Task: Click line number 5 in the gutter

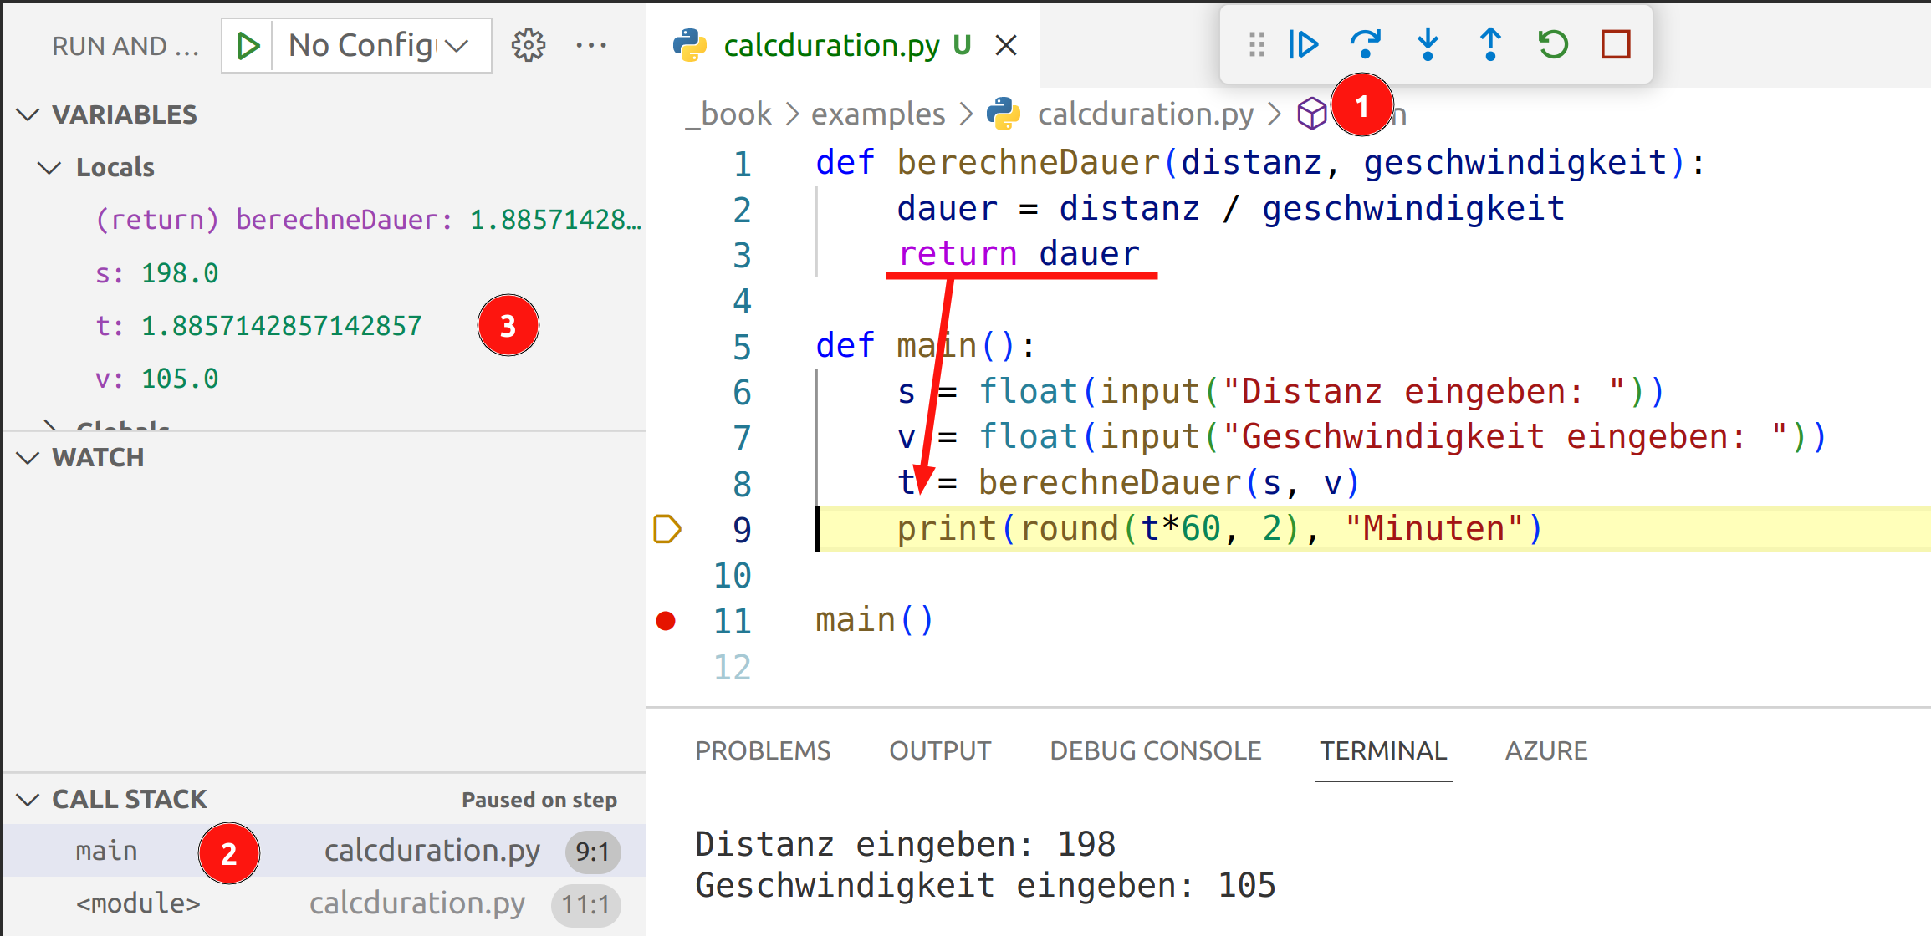Action: pyautogui.click(x=742, y=347)
